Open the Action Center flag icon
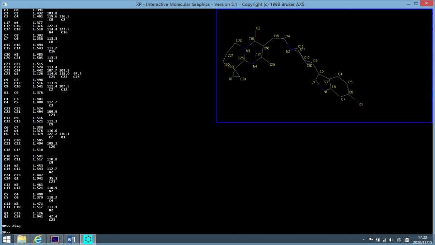The height and width of the screenshot is (245, 435). click(371, 240)
